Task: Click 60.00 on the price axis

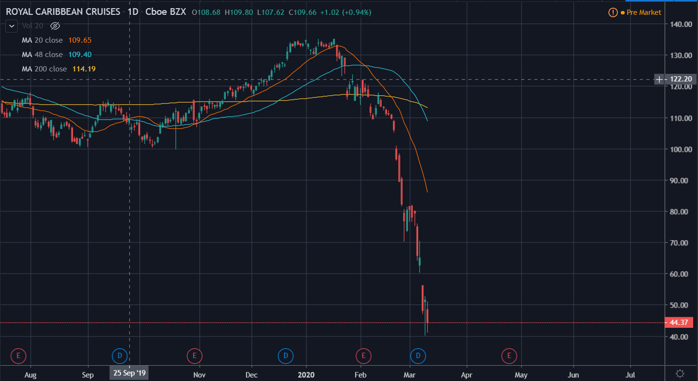Action: pyautogui.click(x=680, y=274)
